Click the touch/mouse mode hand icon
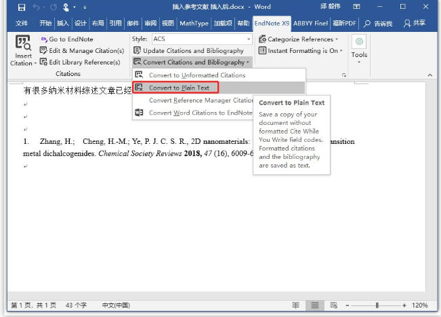 [x=66, y=7]
